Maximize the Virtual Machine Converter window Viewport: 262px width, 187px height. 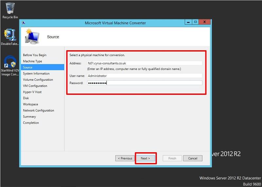pyautogui.click(x=195, y=22)
